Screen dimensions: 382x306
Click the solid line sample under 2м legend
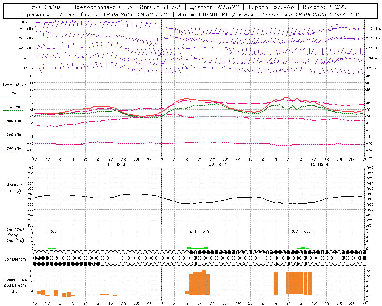(14, 97)
